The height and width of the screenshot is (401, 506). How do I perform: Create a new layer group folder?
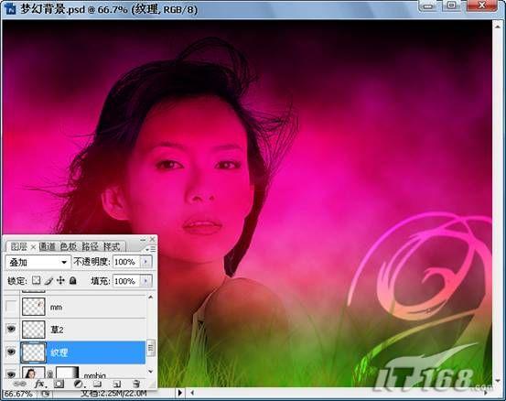point(97,384)
